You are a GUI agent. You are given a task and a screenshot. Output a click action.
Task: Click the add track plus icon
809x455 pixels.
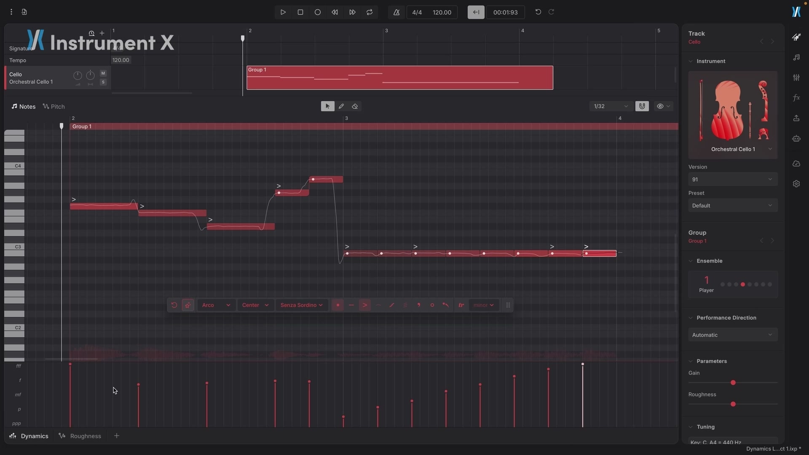click(x=102, y=33)
